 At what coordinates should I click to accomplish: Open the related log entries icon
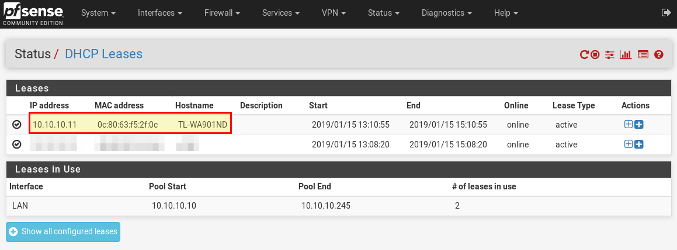643,55
